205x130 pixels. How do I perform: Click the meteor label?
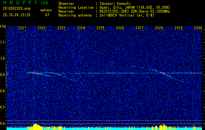coord(46,10)
